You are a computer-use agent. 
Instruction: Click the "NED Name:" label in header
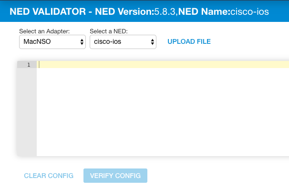click(204, 11)
